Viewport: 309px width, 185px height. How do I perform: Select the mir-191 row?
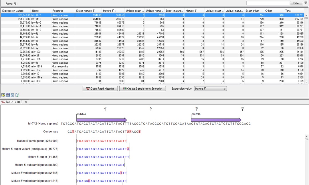click(152, 74)
